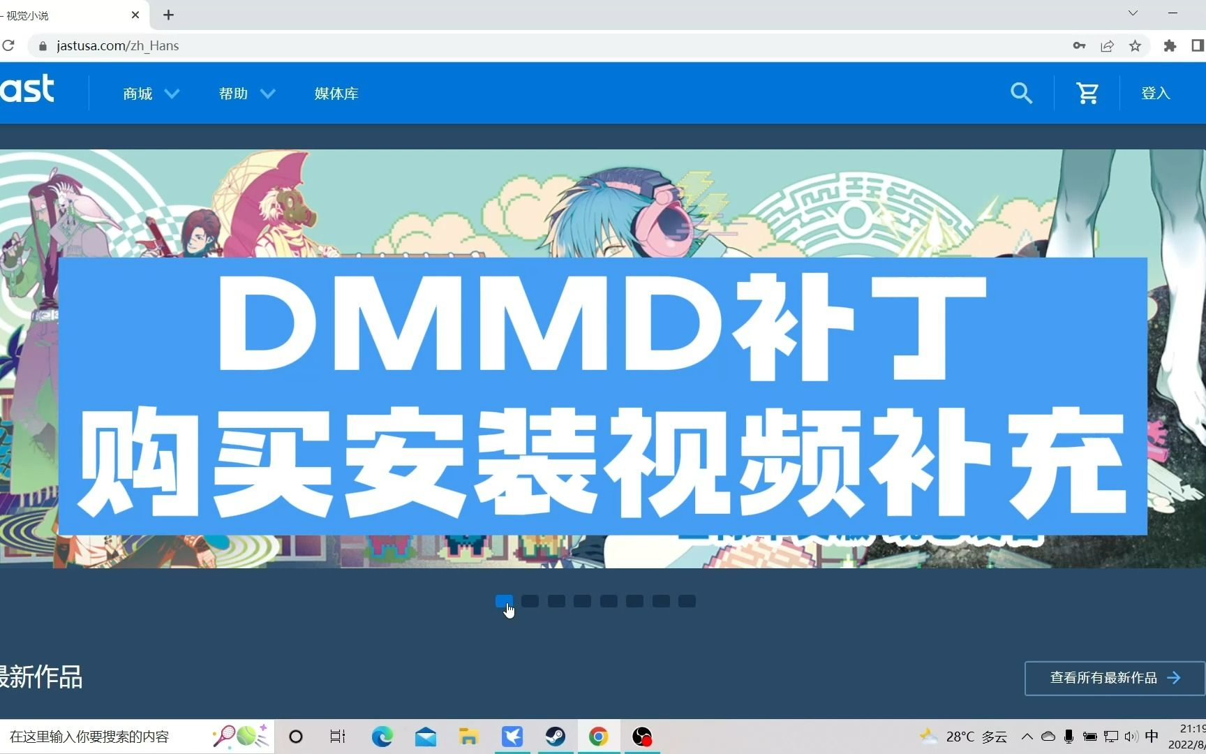The height and width of the screenshot is (754, 1206).
Task: Open the browser extensions puzzle icon
Action: point(1170,45)
